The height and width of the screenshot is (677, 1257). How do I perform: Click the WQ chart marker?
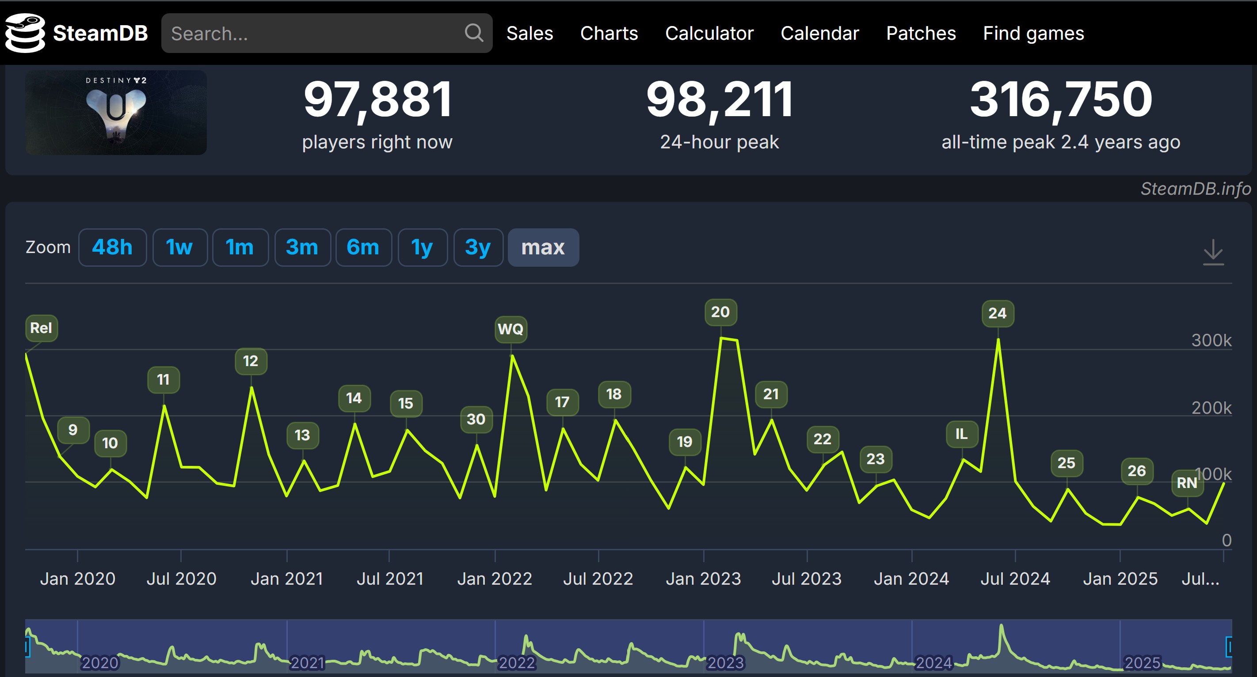[510, 329]
